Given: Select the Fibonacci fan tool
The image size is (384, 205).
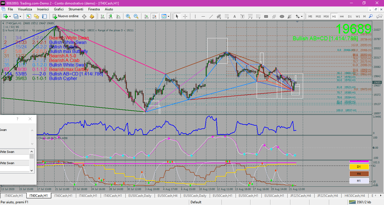Looking at the screenshot, I should 290,16.
